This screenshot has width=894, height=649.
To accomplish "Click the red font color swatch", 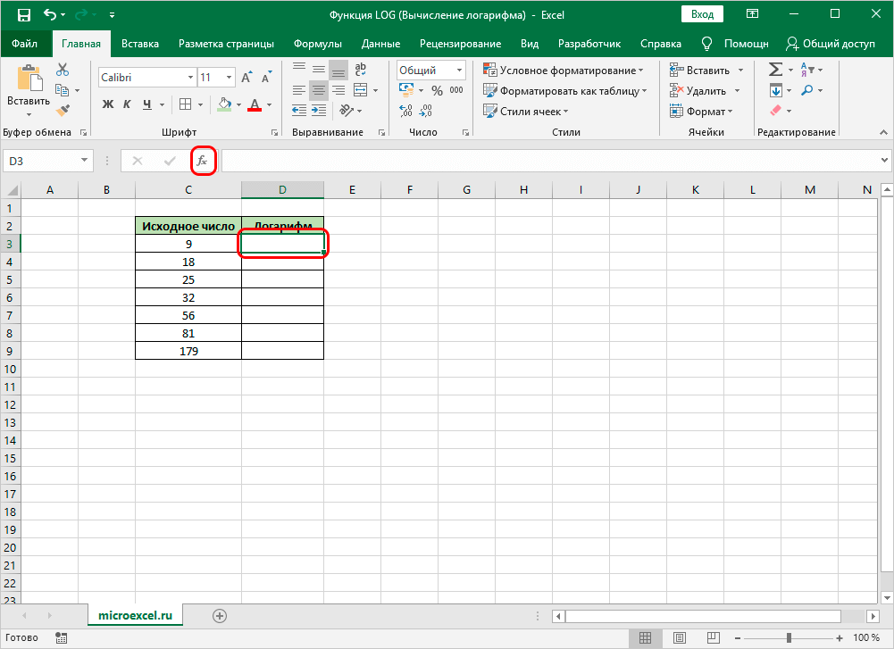I will [x=255, y=105].
